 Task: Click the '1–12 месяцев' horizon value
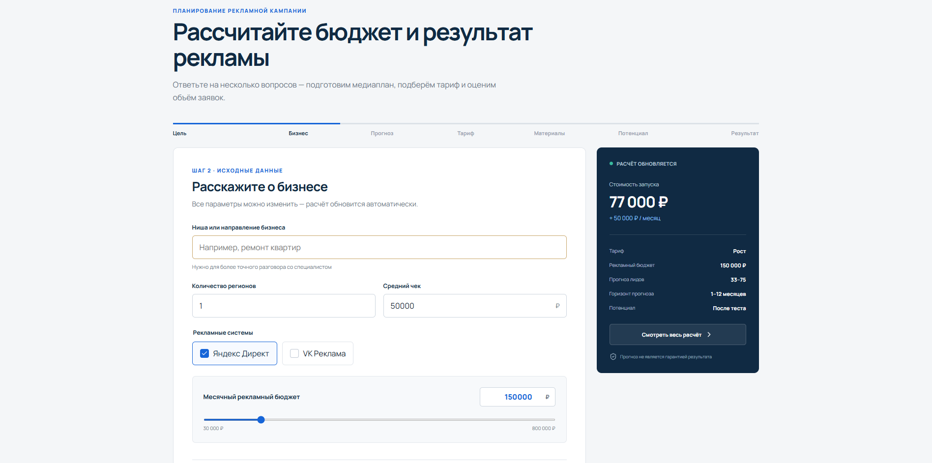[x=728, y=294]
